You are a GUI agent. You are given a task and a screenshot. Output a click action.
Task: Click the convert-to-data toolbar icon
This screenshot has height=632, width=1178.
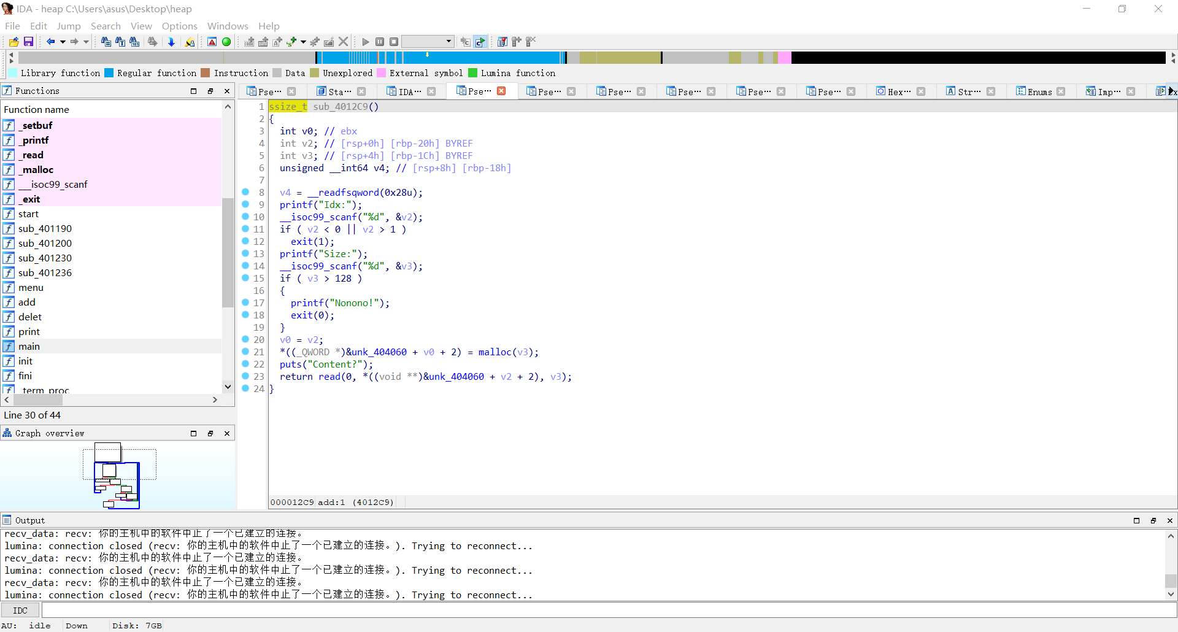pyautogui.click(x=263, y=42)
